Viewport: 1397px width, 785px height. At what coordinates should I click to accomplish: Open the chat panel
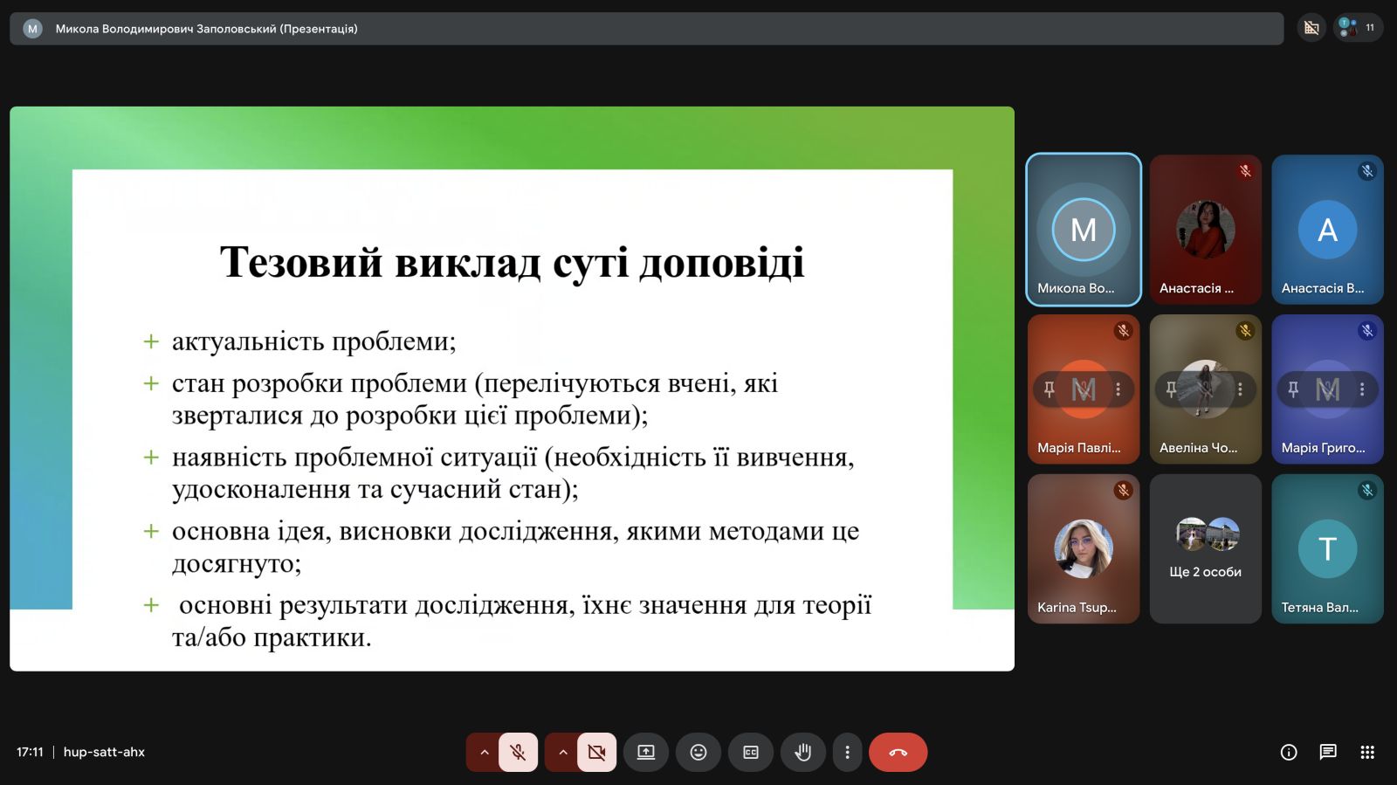tap(1328, 752)
